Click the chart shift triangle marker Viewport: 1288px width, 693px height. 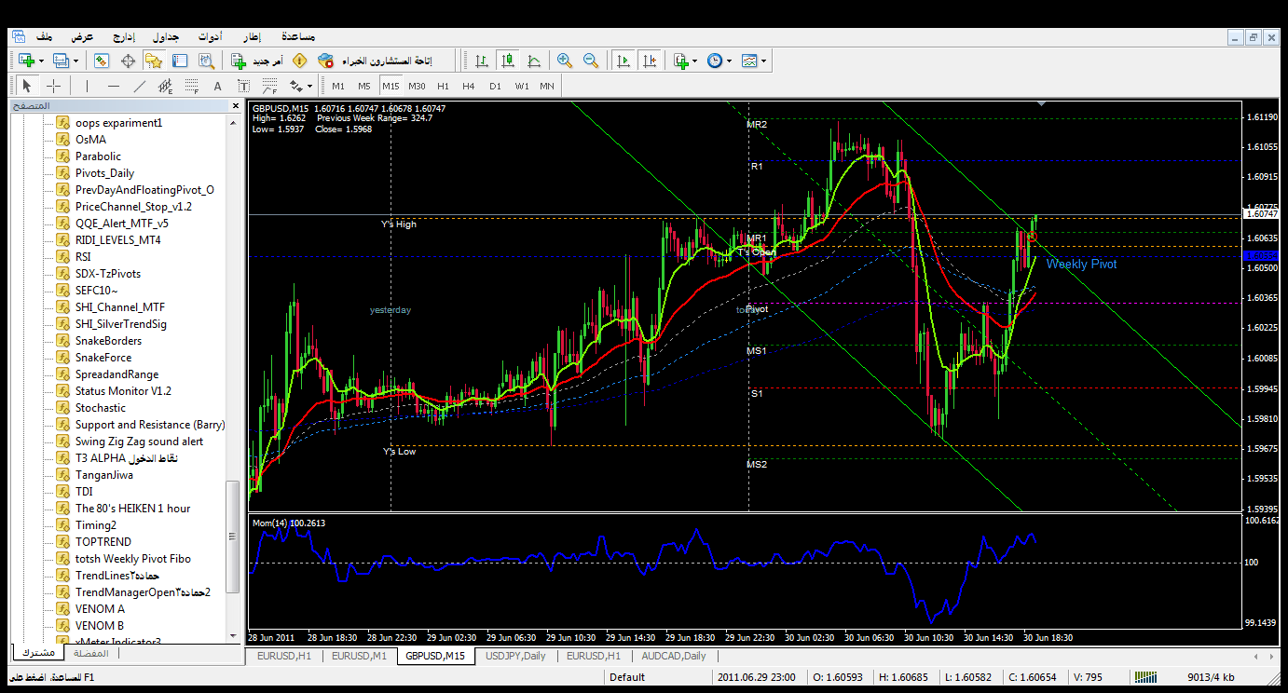(1041, 104)
